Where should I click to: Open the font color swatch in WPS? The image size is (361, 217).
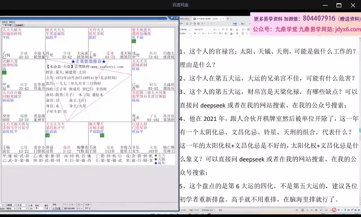[x=232, y=33]
